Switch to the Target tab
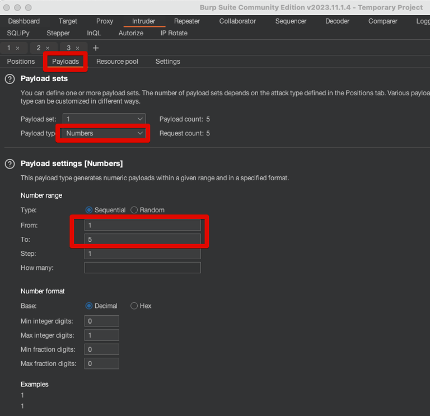The image size is (430, 416). 68,21
